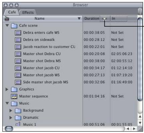Click In point value 01:07:19:20

[x=122, y=75]
